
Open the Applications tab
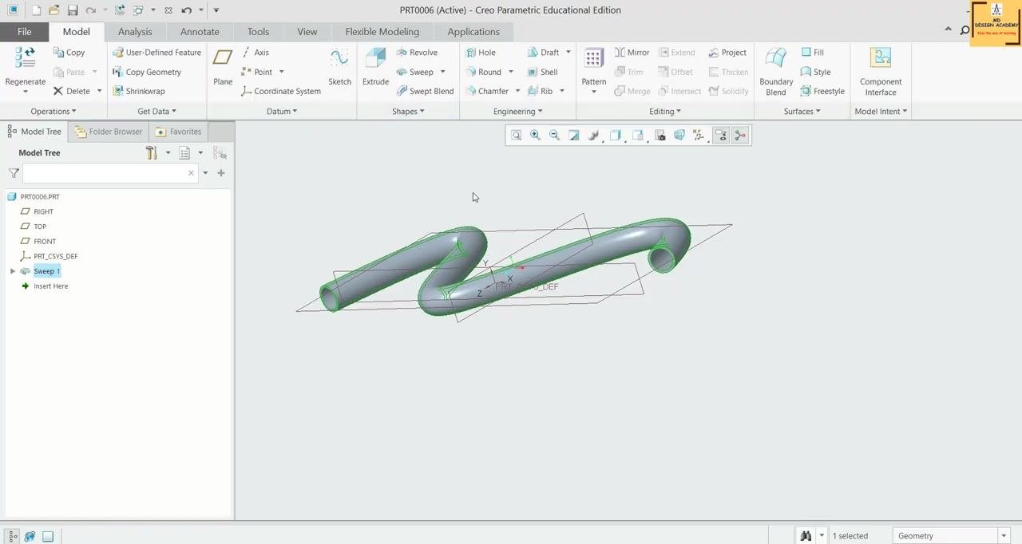click(x=473, y=32)
